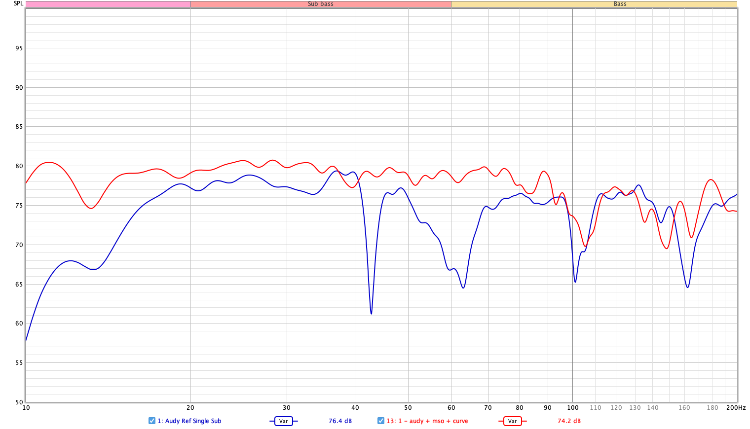Click the 65 SPL axis label

click(x=19, y=285)
